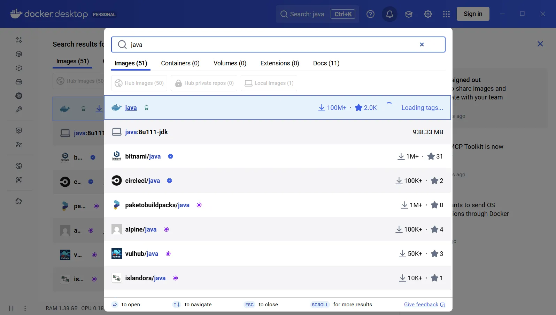Toggle the Local images (1) filter
556x315 pixels.
(269, 83)
